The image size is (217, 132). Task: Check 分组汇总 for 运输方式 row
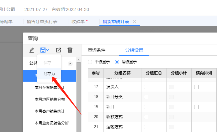(146, 127)
